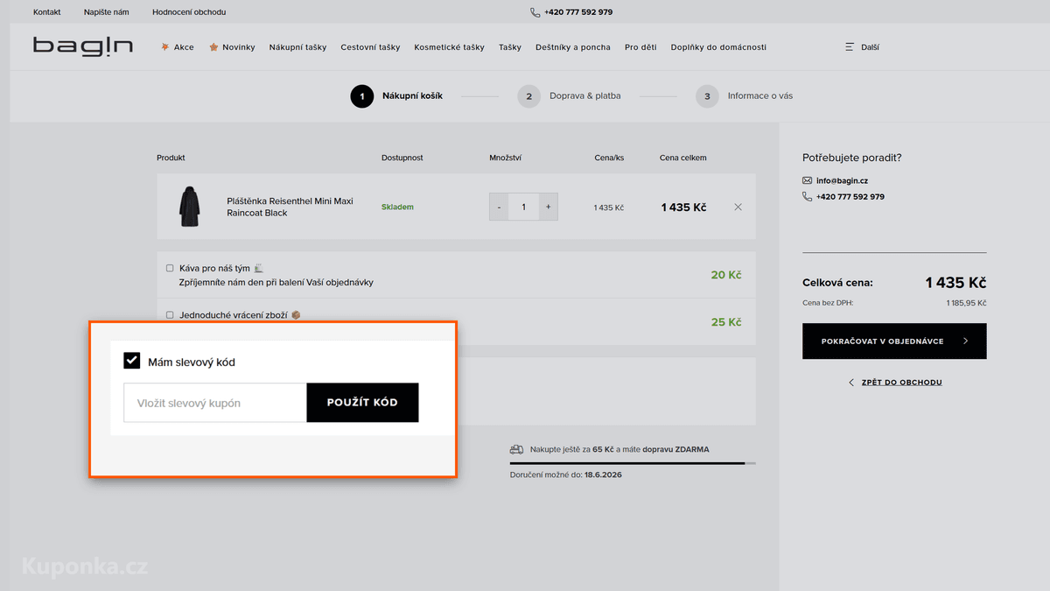This screenshot has width=1050, height=591.
Task: Decrease quantity with the minus button
Action: tap(499, 208)
